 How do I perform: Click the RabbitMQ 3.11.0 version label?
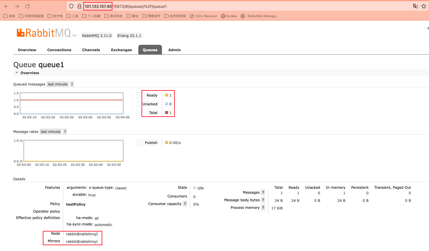97,35
